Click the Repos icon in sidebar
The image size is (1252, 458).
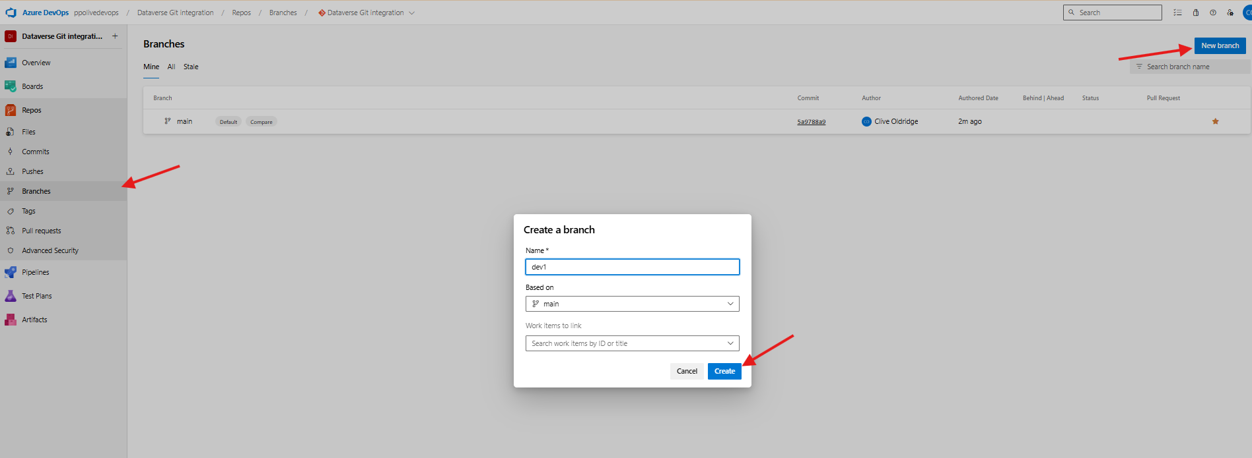(x=11, y=110)
